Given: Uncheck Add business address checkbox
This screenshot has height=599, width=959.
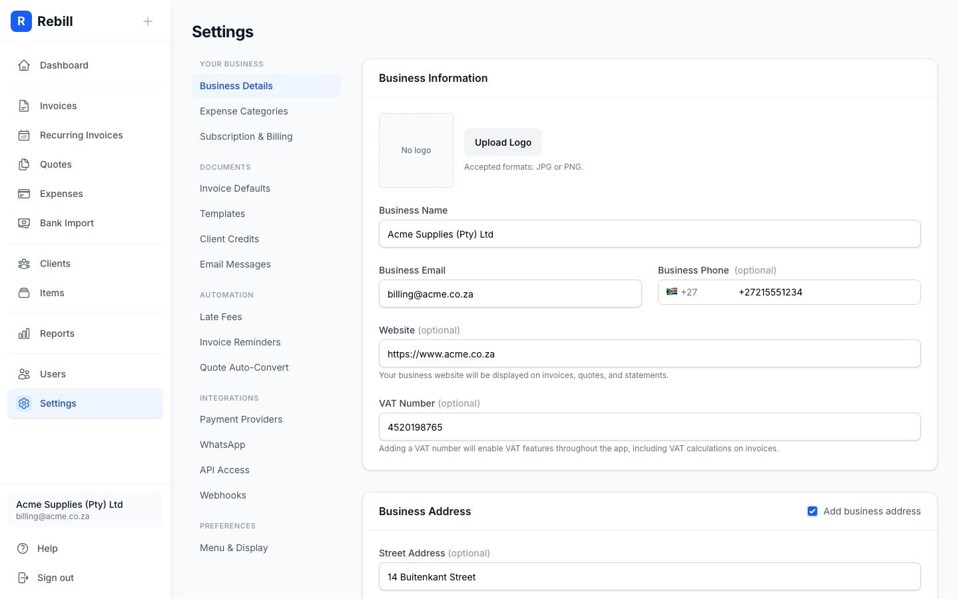Looking at the screenshot, I should click(812, 511).
